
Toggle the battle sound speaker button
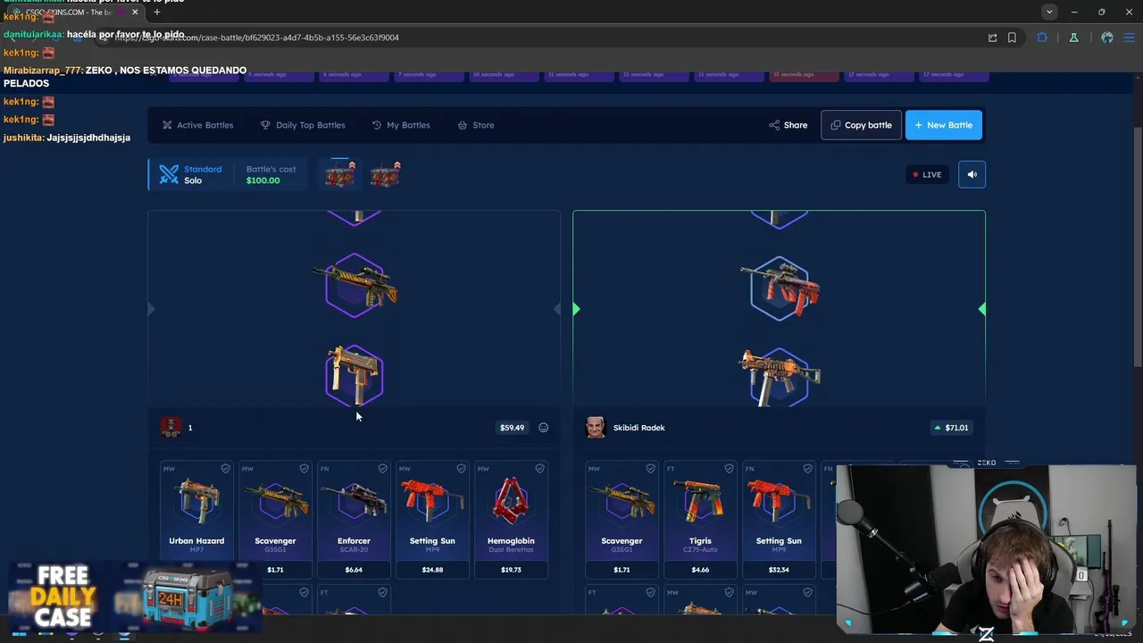pyautogui.click(x=972, y=175)
